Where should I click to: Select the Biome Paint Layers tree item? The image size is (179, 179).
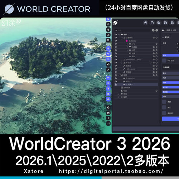(x=132, y=59)
